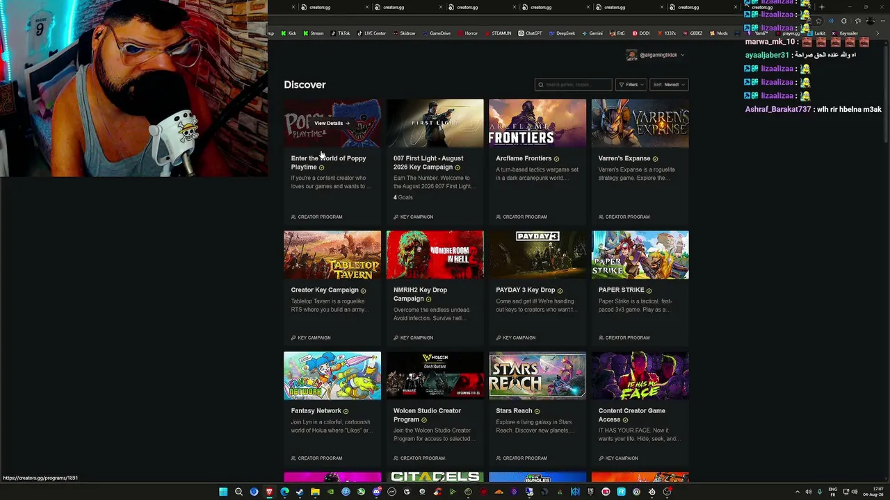Image resolution: width=890 pixels, height=500 pixels.
Task: Open the Varren's Expanse thumbnail
Action: tap(640, 123)
